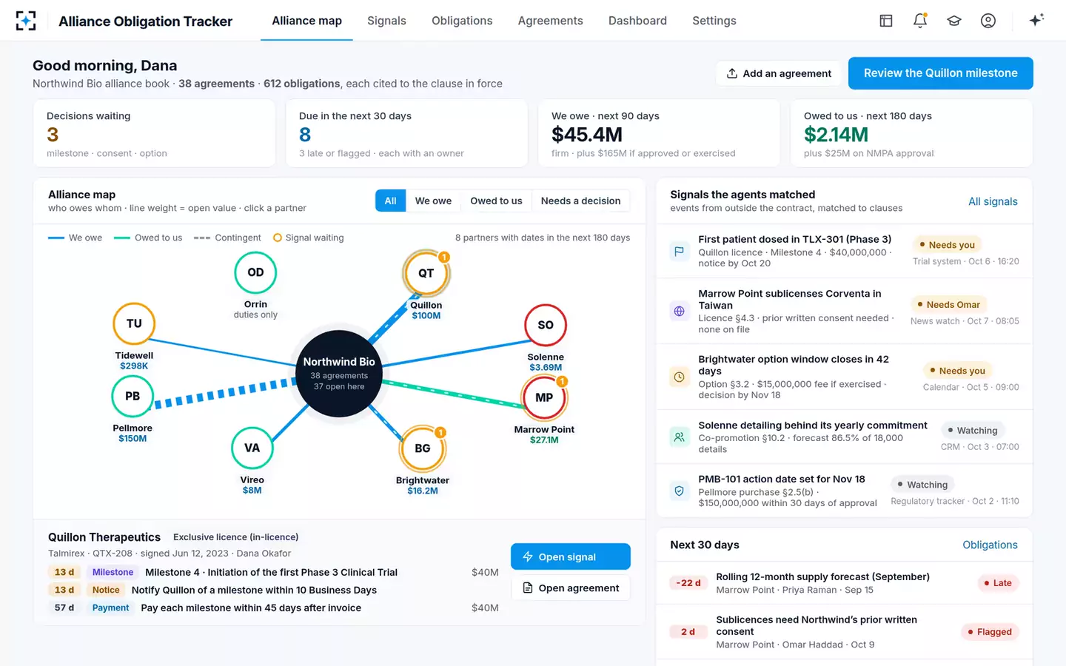Select the 'We owe' map filter

click(433, 201)
